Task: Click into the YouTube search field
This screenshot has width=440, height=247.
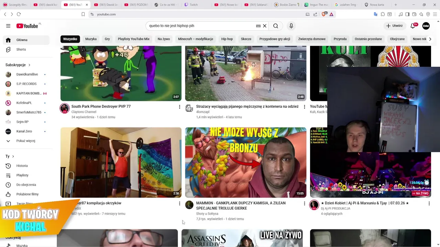Action: point(201,26)
